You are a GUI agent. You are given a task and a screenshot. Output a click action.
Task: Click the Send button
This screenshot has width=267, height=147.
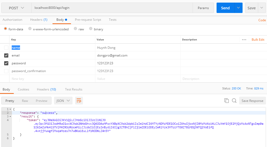click(225, 8)
